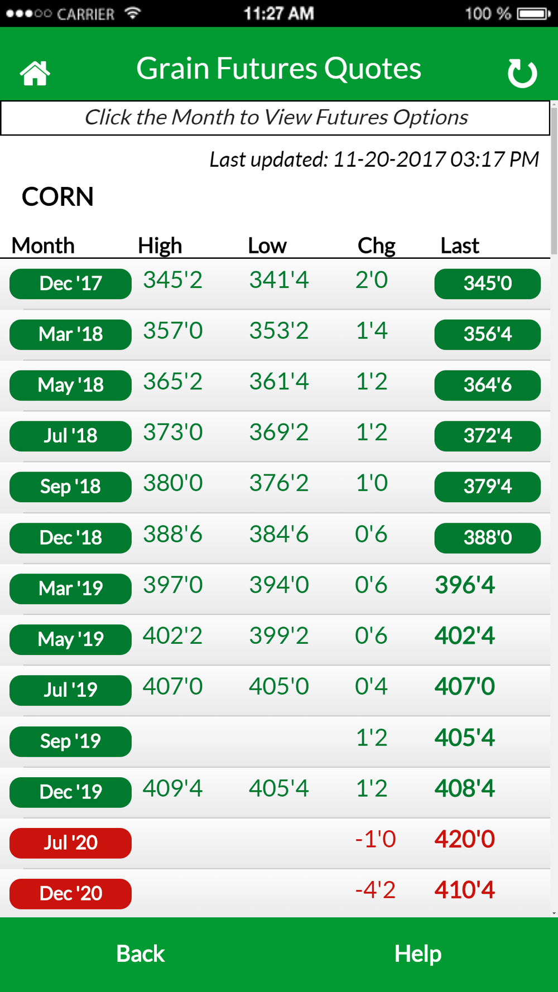Open Help from the bottom bar
Image resolution: width=558 pixels, height=992 pixels.
418,954
